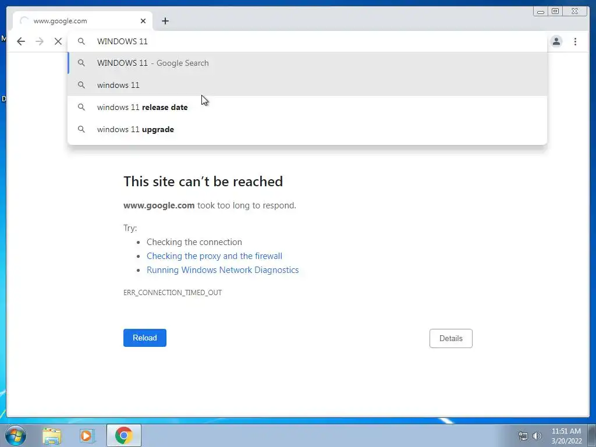Screen dimensions: 596x447
Task: Open the network tray icon
Action: (x=523, y=436)
